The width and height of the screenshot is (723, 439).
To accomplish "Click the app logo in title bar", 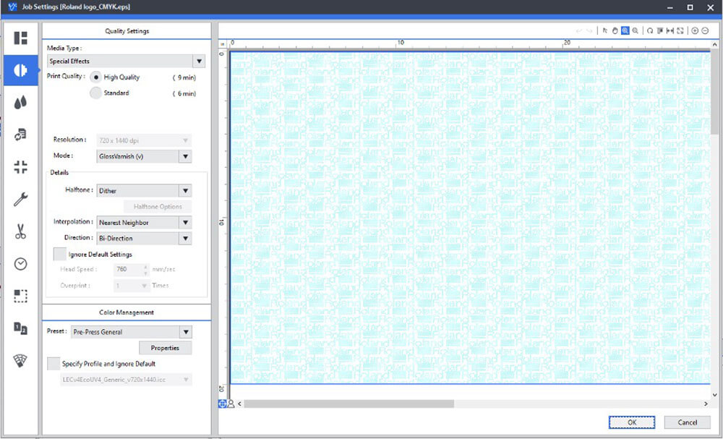I will pyautogui.click(x=12, y=7).
